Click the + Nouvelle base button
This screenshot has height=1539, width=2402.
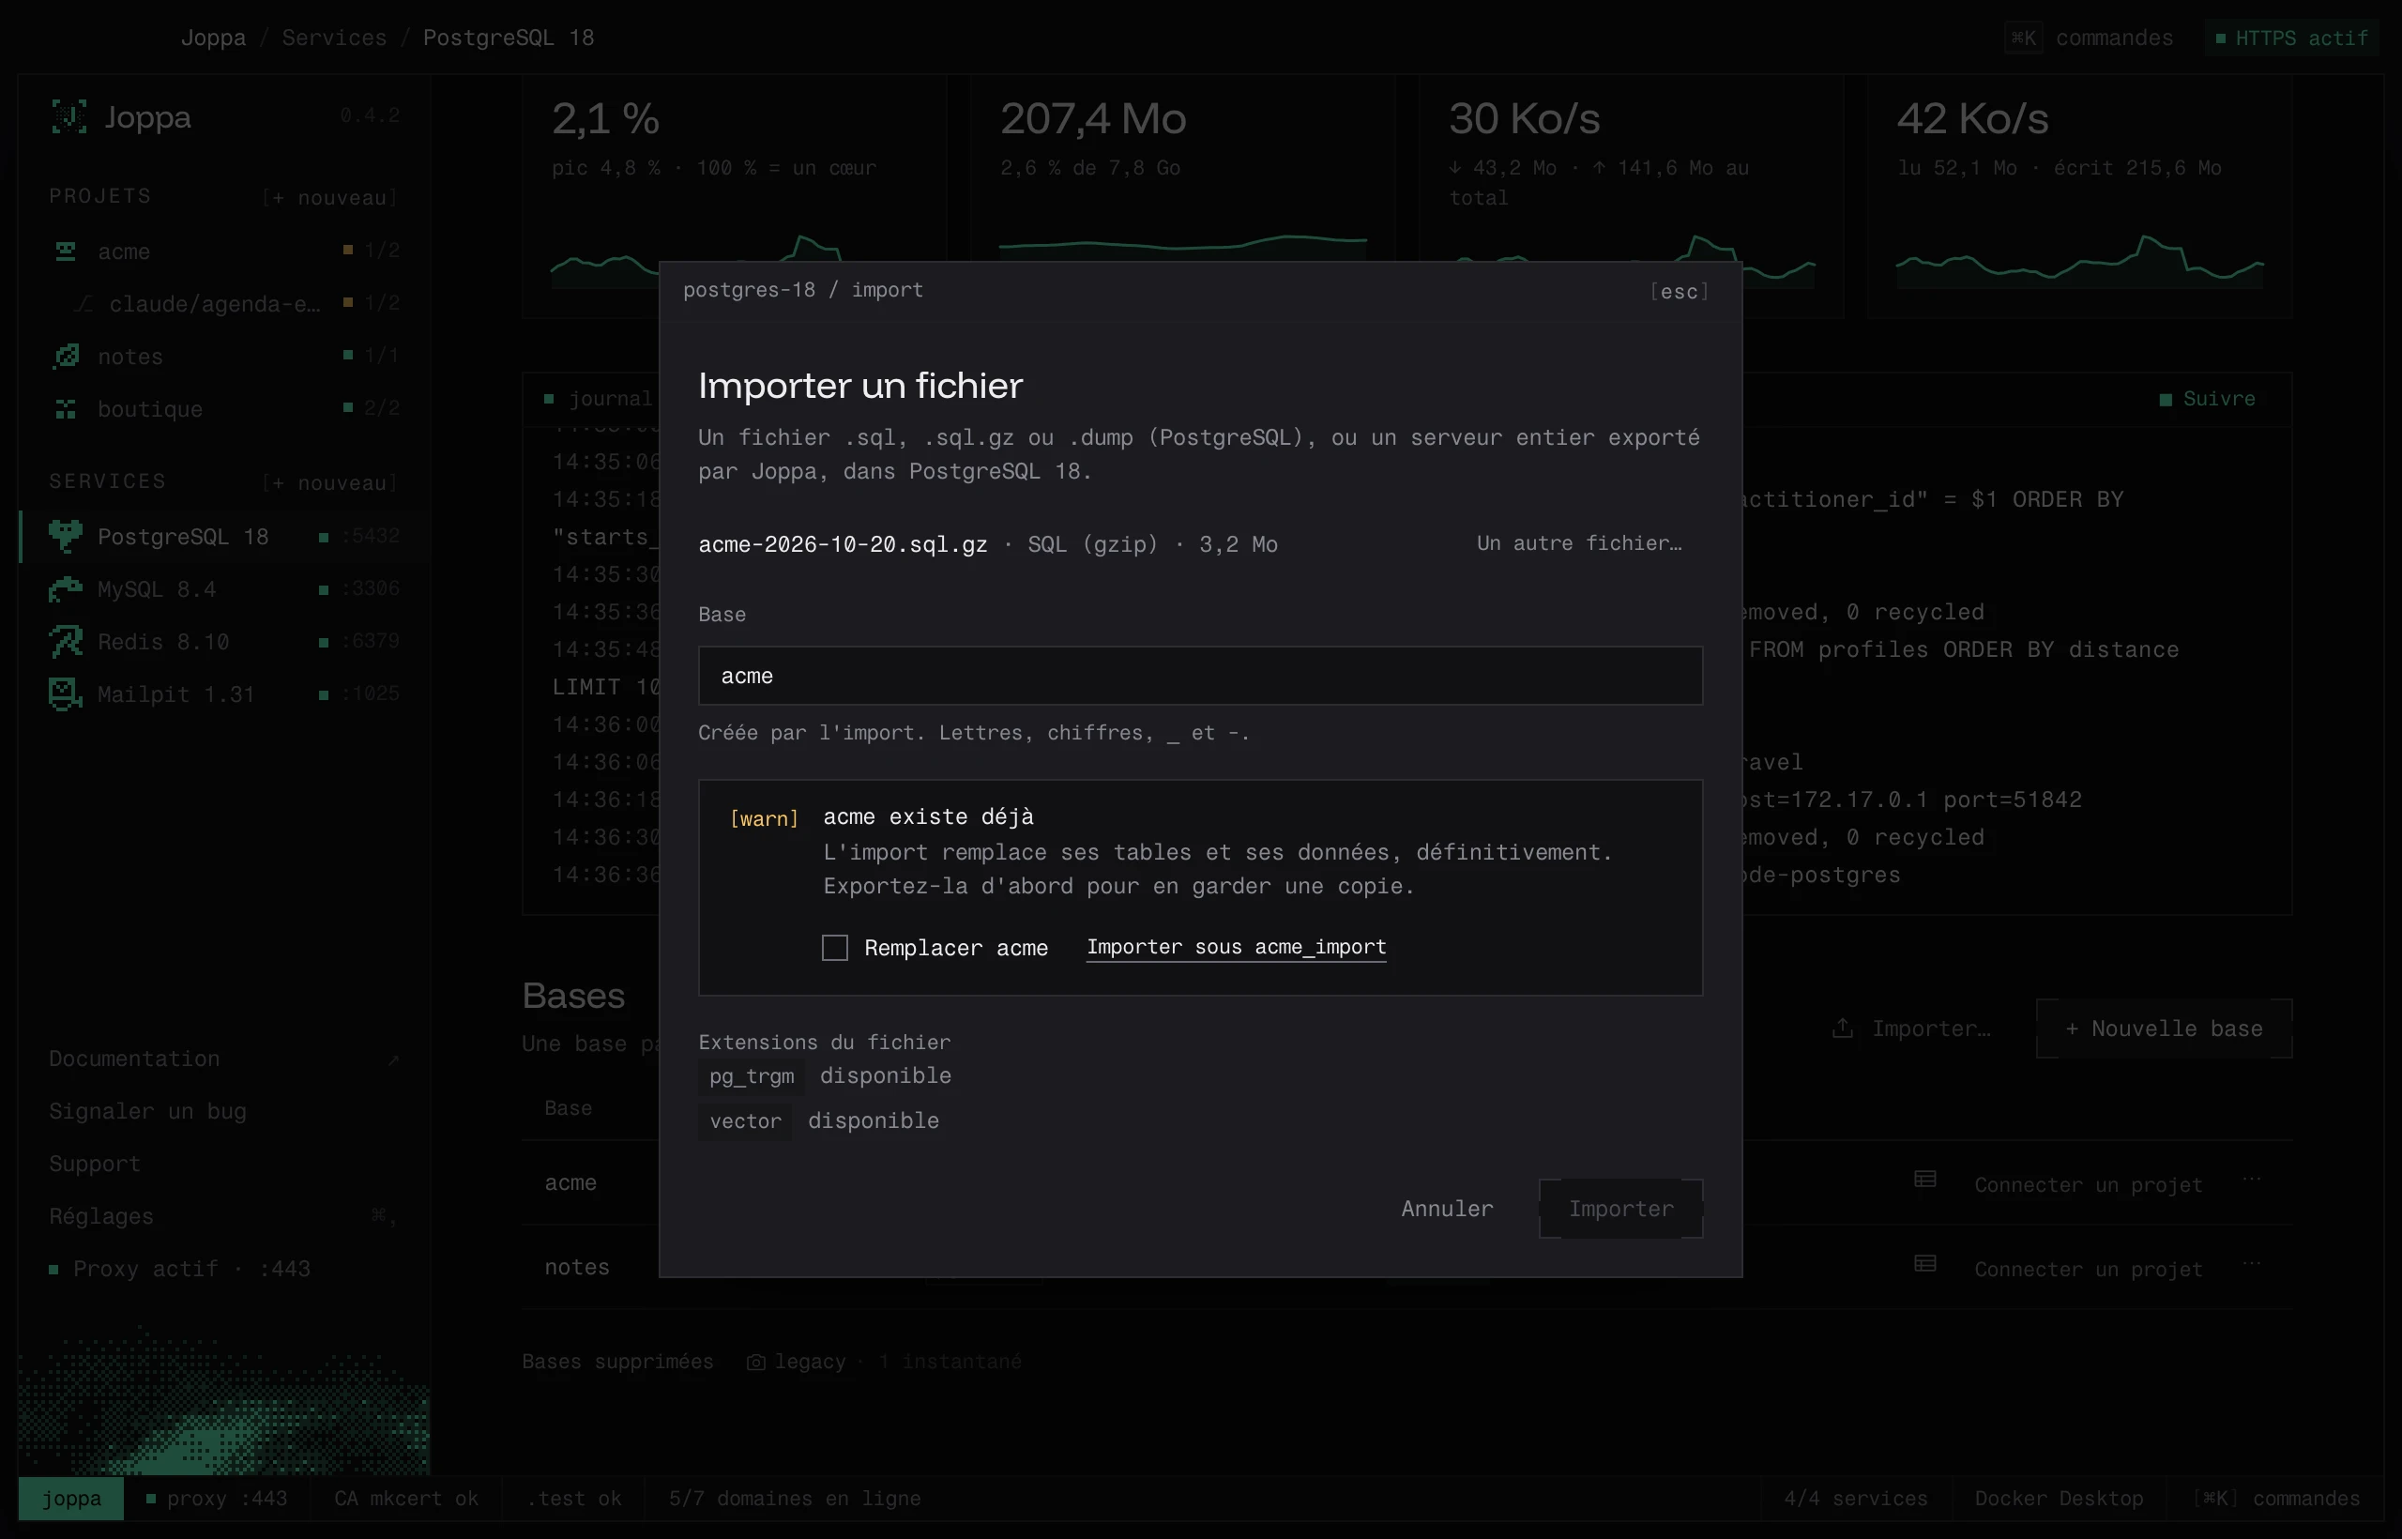[x=2163, y=1029]
